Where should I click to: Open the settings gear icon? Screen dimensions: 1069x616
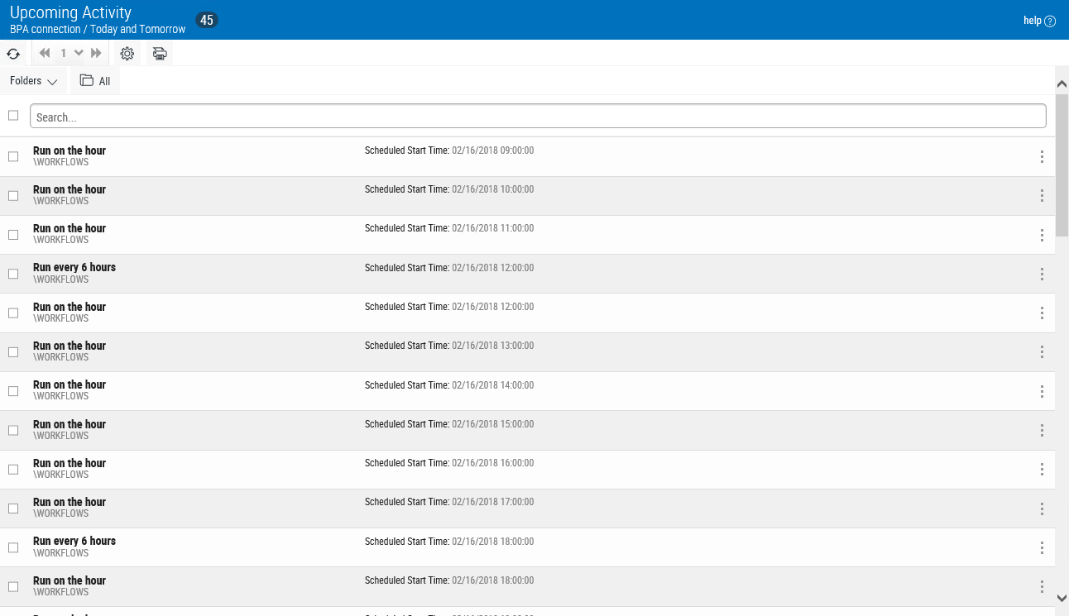[127, 54]
